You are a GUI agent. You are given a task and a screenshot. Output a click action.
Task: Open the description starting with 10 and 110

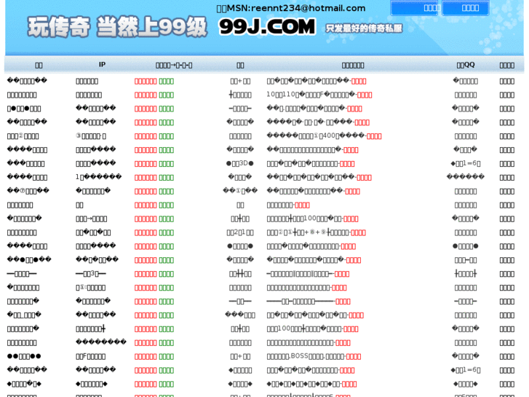click(x=319, y=95)
